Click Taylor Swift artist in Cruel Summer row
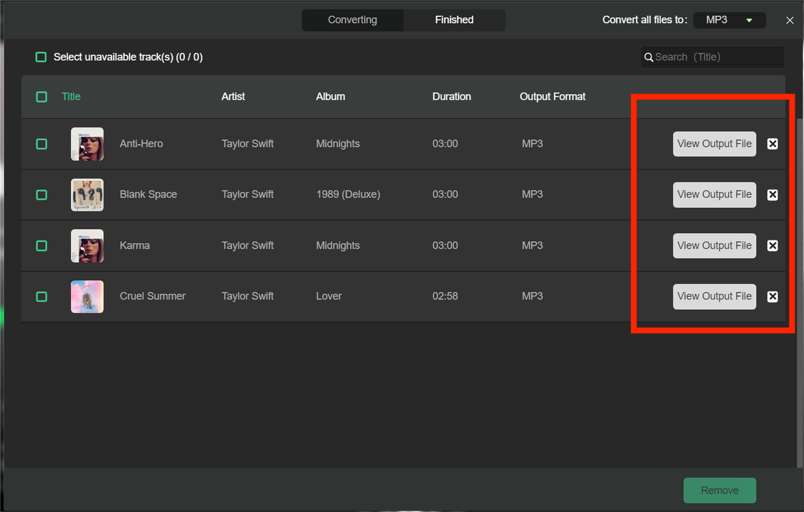Screen dimensions: 804x512 click(x=247, y=297)
